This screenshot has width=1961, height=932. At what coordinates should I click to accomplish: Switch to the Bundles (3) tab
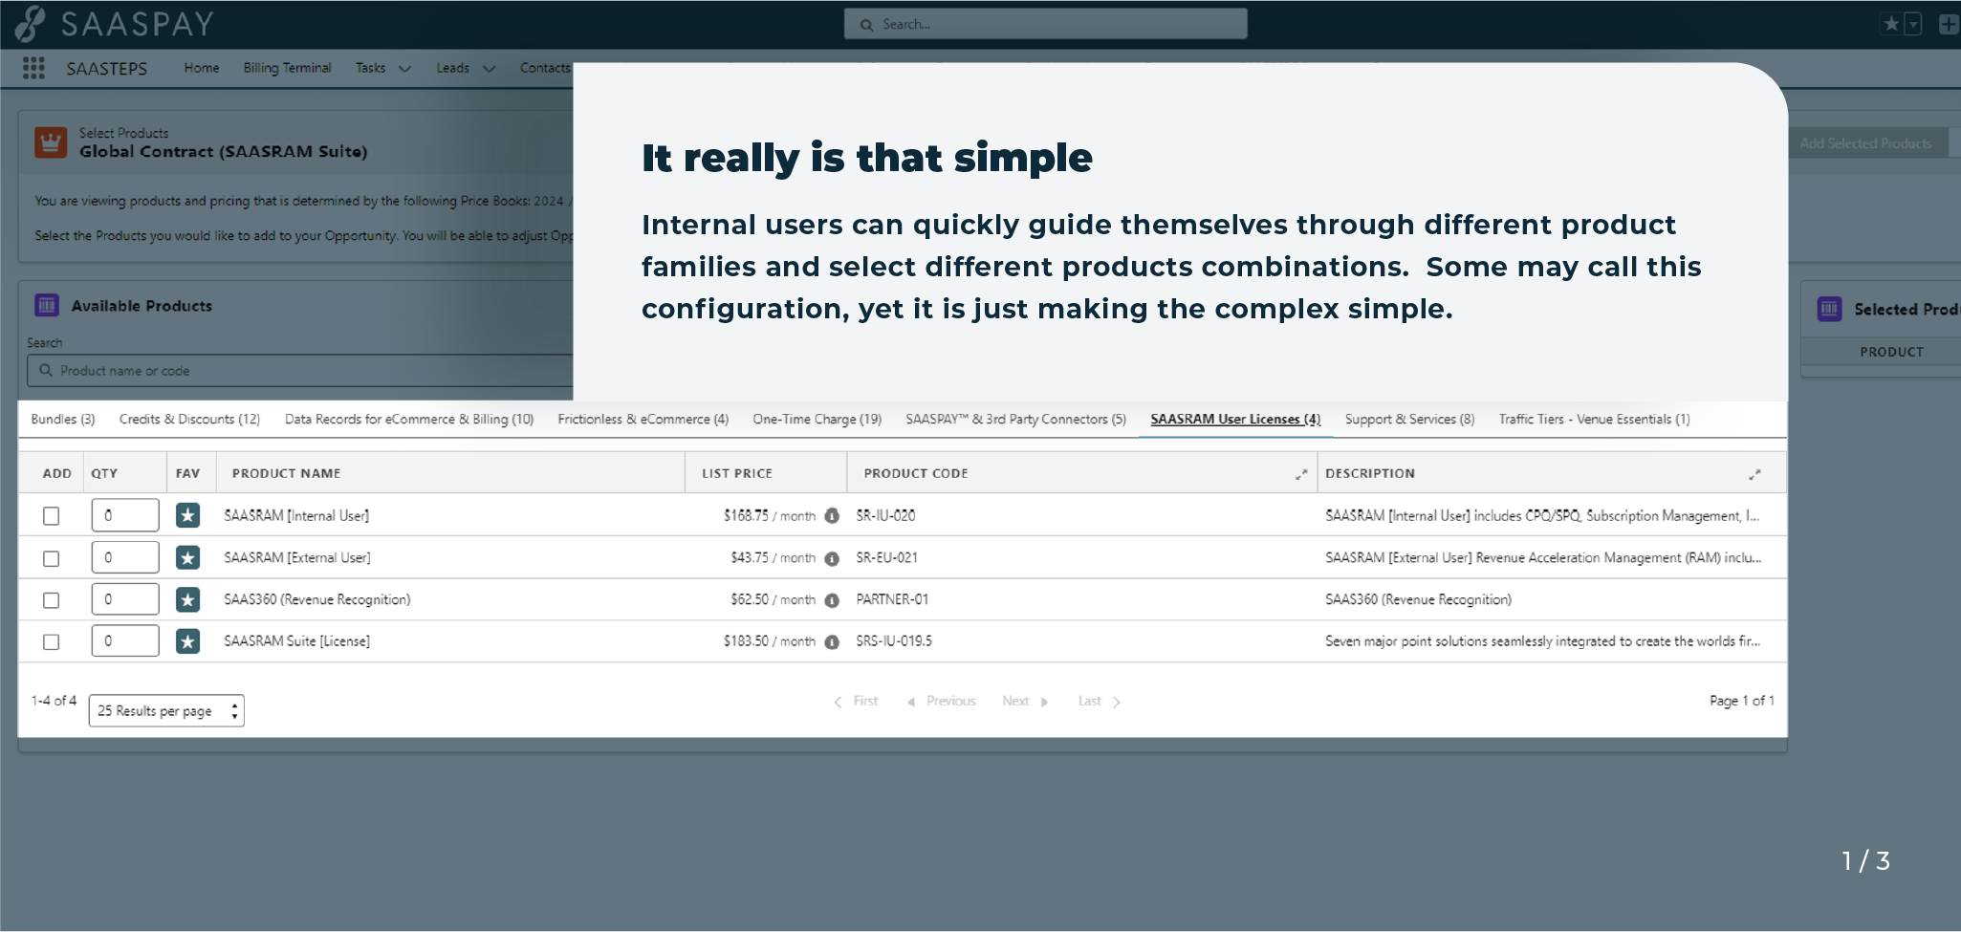tap(63, 419)
